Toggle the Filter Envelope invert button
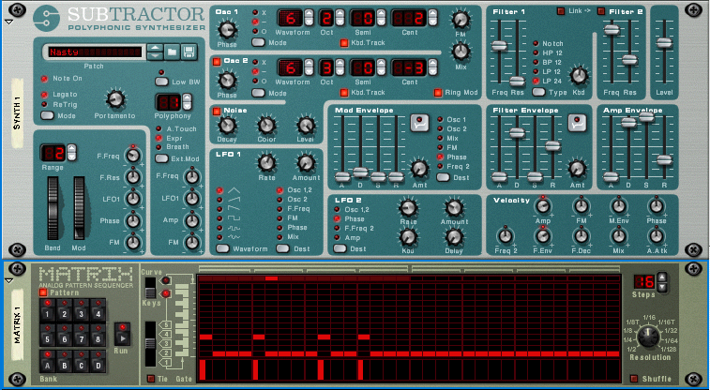 point(577,123)
